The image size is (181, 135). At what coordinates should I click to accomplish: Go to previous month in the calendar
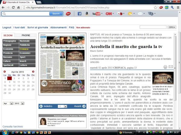pos(4,71)
